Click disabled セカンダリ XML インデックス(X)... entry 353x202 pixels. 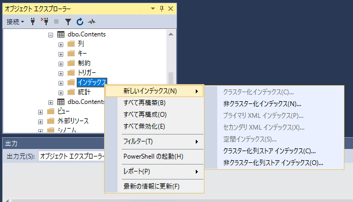pos(275,128)
